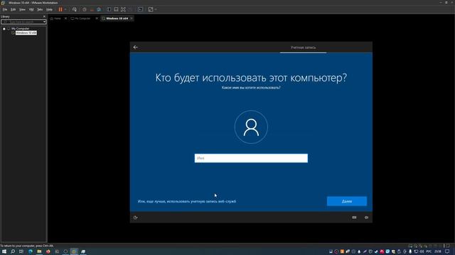
Task: Click the Take snapshot clock icon
Action: [x=85, y=9]
